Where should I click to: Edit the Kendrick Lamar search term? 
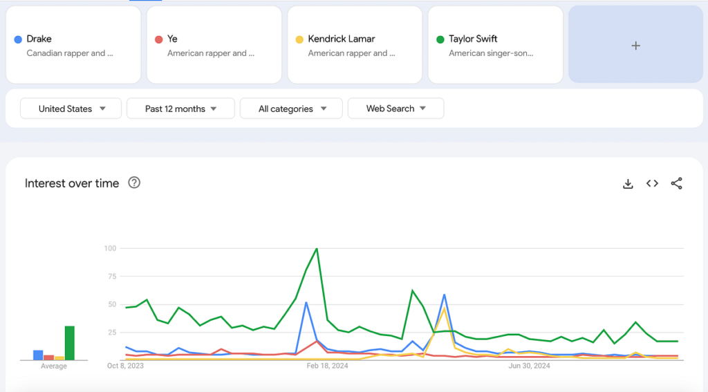(x=354, y=45)
